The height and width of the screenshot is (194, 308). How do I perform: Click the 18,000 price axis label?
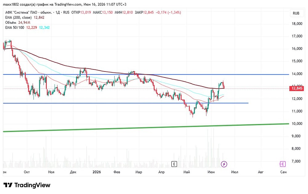tap(297, 24)
